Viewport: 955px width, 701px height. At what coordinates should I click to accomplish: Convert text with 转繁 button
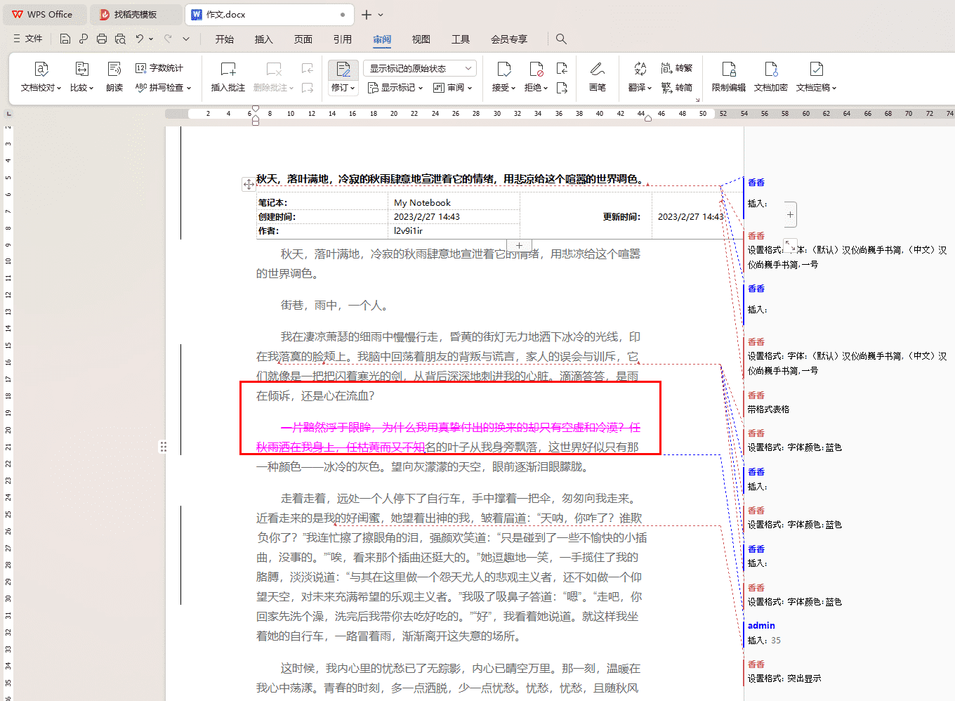click(x=676, y=68)
